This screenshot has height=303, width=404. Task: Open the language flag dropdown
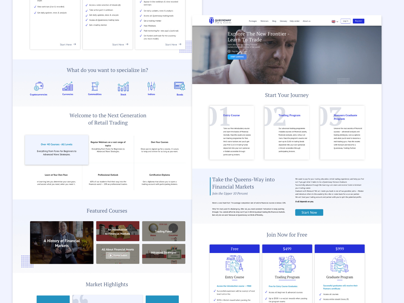335,21
